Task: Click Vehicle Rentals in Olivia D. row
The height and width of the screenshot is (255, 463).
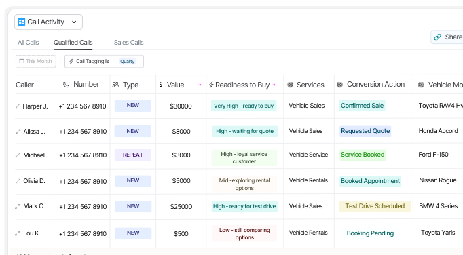Action: 308,180
